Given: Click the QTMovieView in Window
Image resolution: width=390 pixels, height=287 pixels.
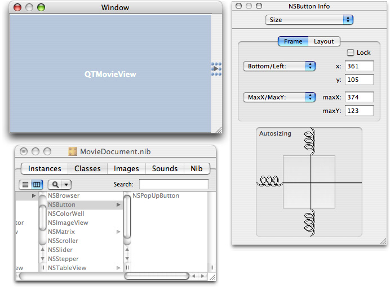Looking at the screenshot, I should tap(110, 73).
